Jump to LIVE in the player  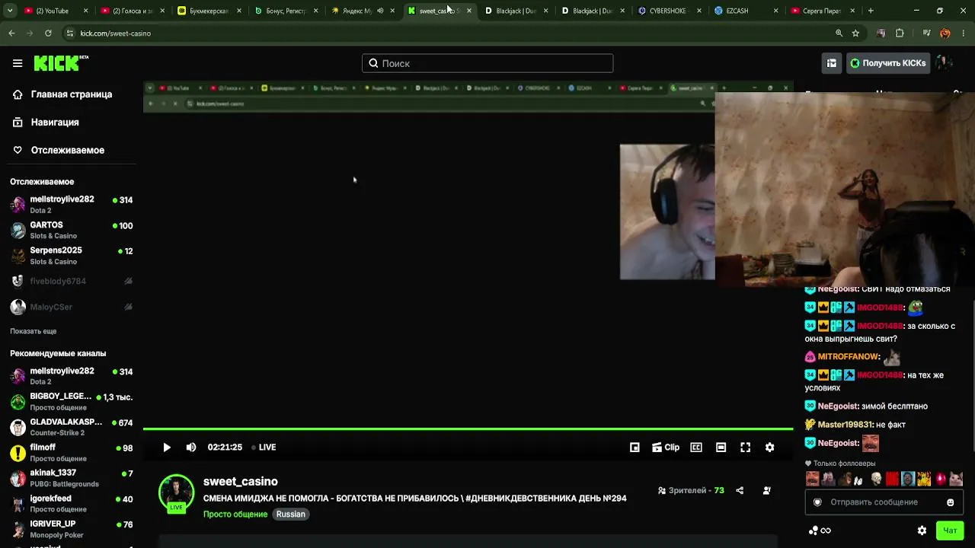tap(264, 448)
